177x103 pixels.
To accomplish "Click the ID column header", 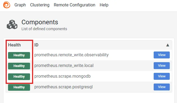I will [x=36, y=45].
